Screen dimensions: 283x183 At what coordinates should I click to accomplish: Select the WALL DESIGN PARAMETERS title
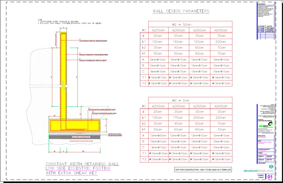click(x=181, y=11)
